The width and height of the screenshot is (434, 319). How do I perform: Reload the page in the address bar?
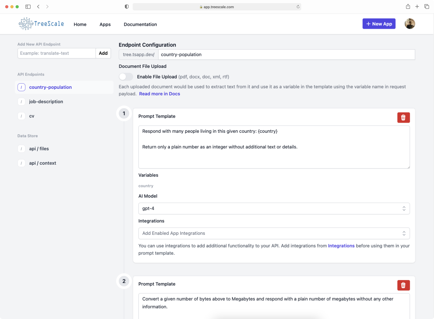(298, 7)
